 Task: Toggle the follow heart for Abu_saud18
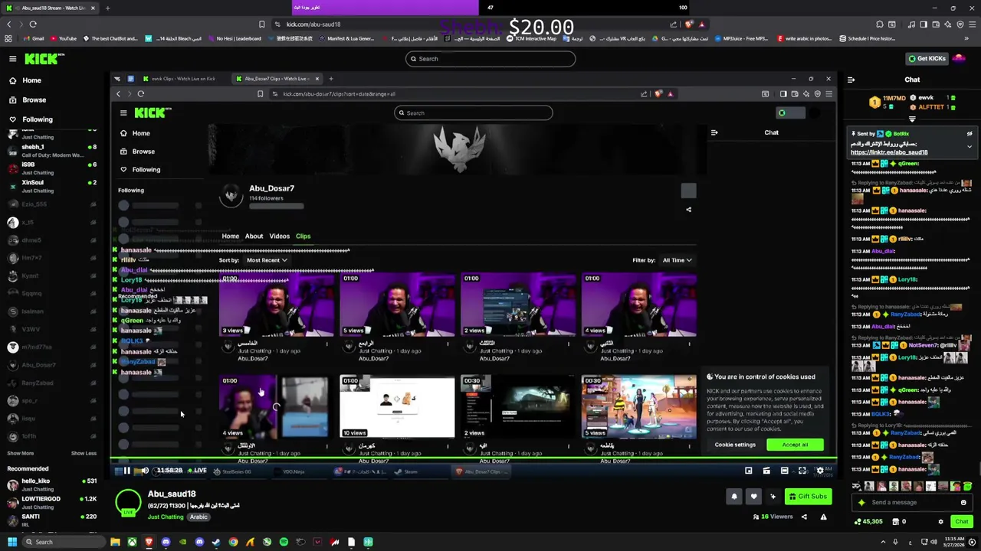click(x=753, y=497)
